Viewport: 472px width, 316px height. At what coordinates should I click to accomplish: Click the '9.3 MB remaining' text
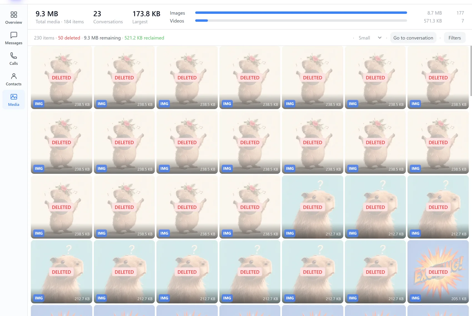(102, 38)
